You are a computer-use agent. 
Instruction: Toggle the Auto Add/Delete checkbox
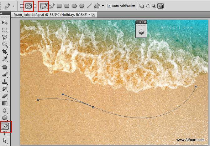(x=109, y=6)
